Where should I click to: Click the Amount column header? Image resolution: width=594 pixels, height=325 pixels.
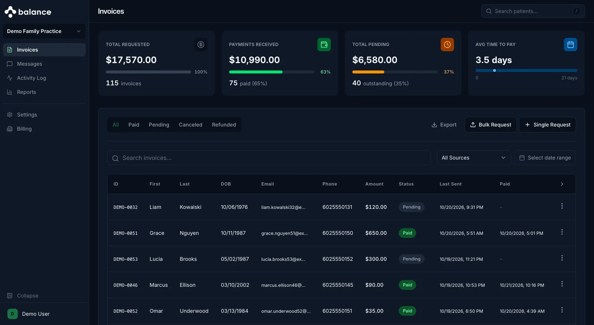coord(374,184)
